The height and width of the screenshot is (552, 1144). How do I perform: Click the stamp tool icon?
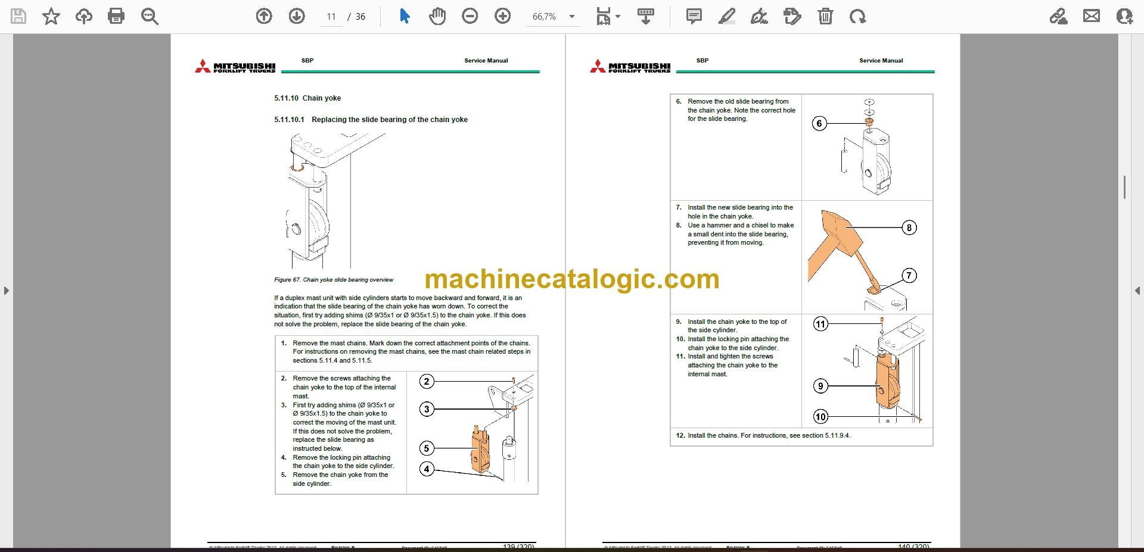click(792, 17)
